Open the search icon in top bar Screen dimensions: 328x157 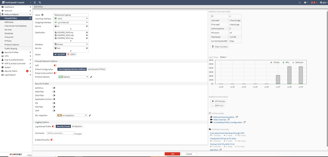pos(40,3)
